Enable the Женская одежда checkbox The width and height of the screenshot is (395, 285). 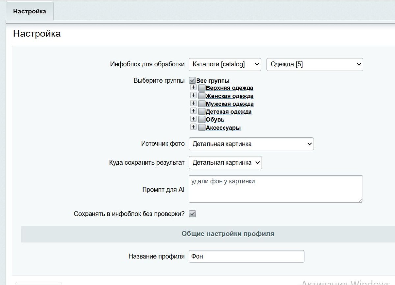[x=202, y=96]
